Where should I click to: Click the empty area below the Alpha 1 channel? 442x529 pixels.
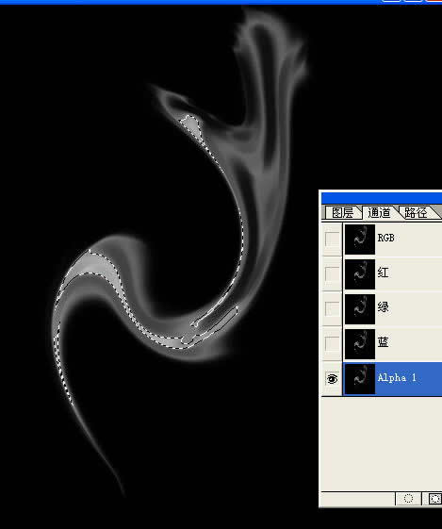(x=382, y=443)
